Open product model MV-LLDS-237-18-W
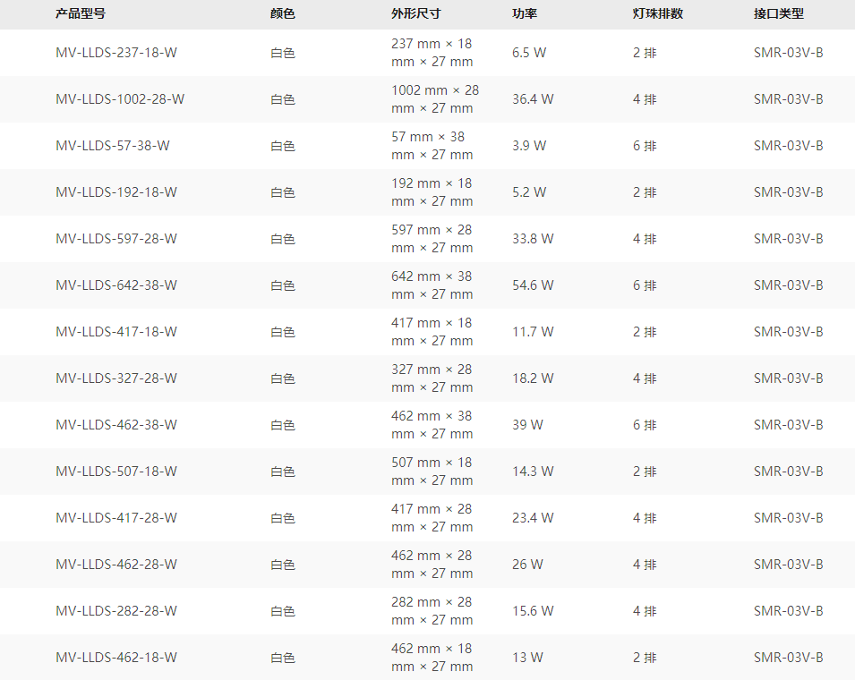 pos(116,53)
